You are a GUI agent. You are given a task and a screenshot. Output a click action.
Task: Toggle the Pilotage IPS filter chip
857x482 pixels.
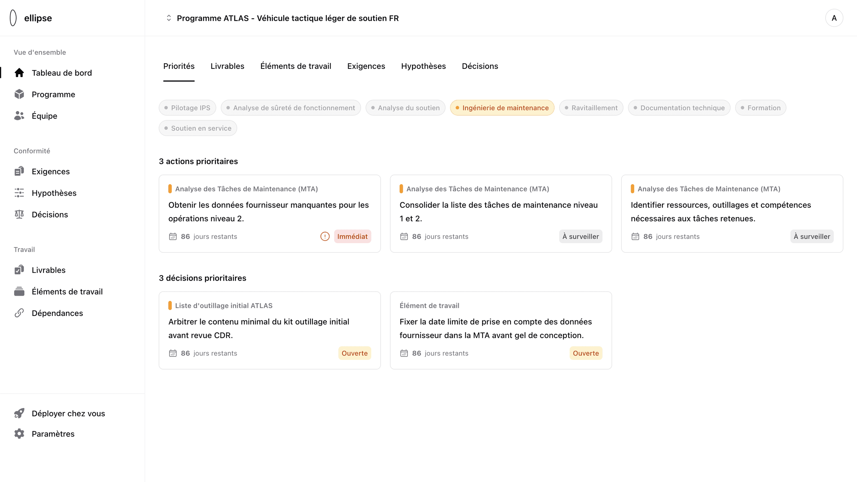click(x=187, y=108)
